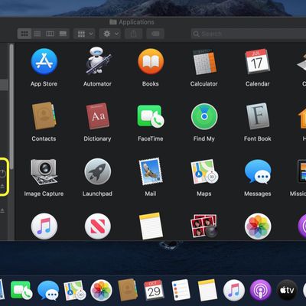Screen dimensions: 306x306
Task: Select the Font Book app icon
Action: [258, 116]
